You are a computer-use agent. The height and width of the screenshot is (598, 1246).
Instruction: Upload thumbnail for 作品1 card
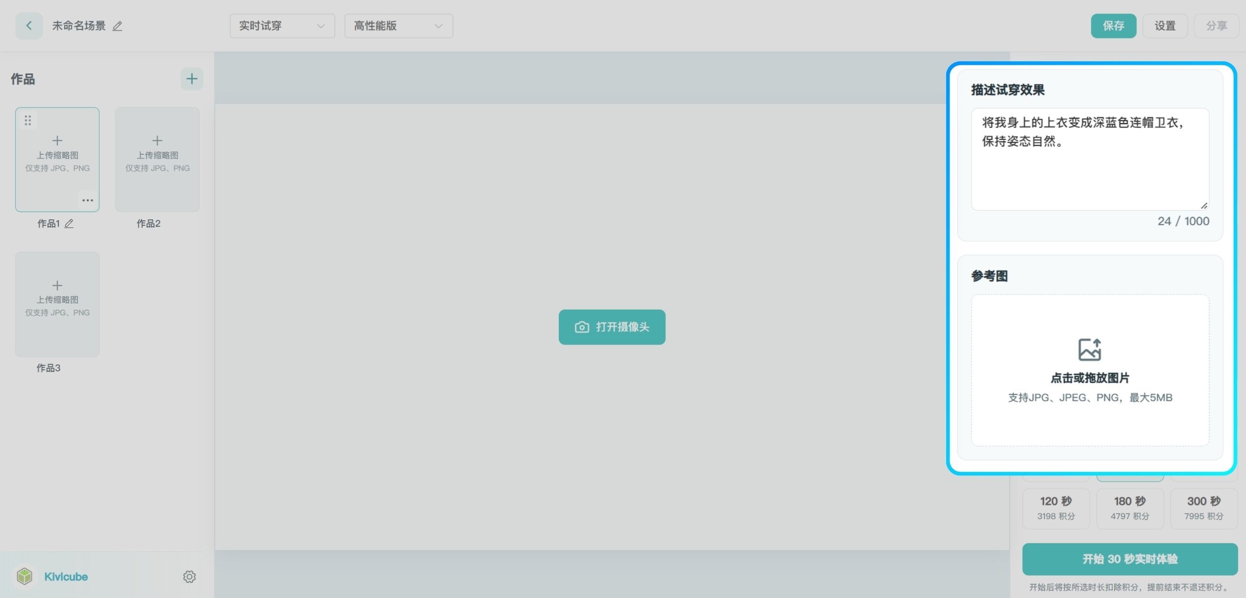tap(57, 160)
